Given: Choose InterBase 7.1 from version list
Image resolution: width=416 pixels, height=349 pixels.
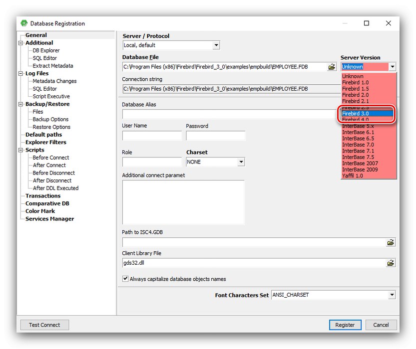Looking at the screenshot, I should pyautogui.click(x=369, y=151).
